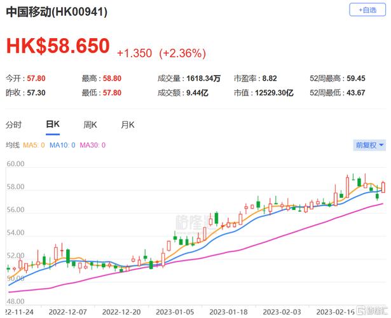Click the price change +1.350 (+2.36%)
391x318 pixels.
coord(161,53)
